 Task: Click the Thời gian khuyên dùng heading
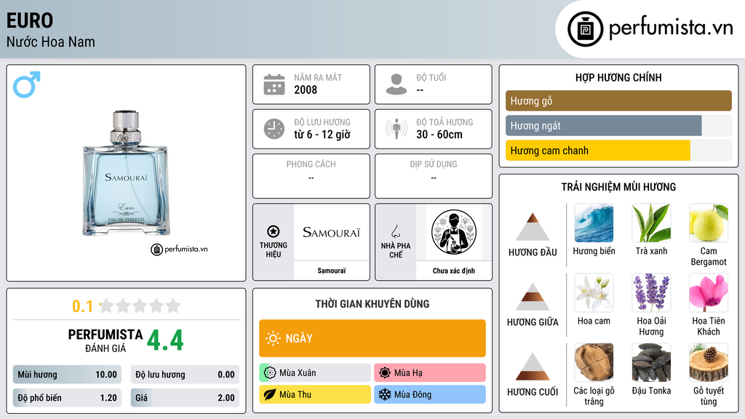coord(372,303)
